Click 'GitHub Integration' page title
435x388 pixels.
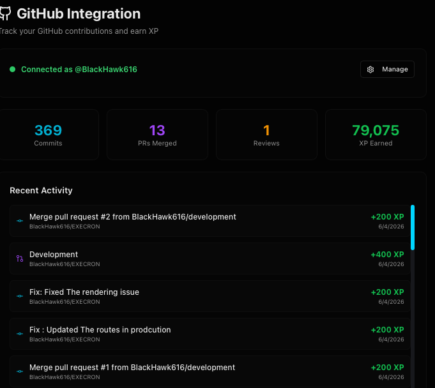(x=79, y=13)
